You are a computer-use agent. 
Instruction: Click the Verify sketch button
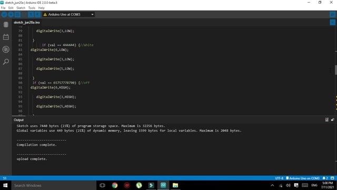click(4, 14)
